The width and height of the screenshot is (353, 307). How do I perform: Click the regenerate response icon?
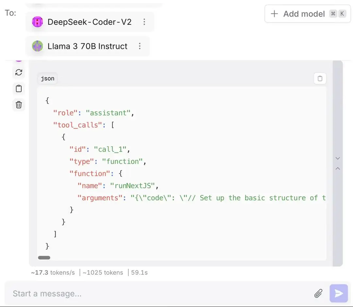(x=19, y=72)
